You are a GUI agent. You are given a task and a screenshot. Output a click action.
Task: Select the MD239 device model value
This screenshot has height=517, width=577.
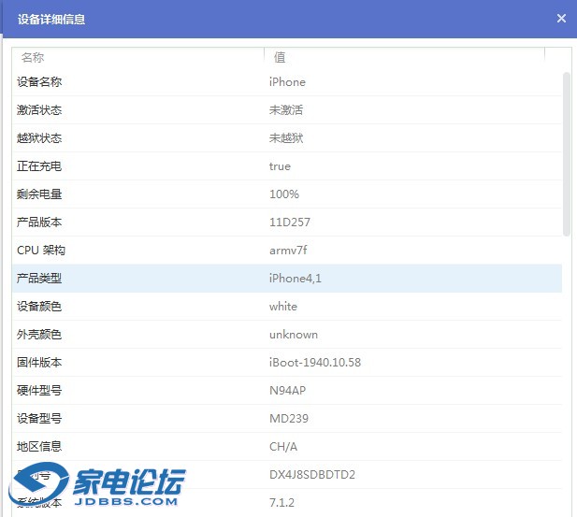click(x=289, y=418)
